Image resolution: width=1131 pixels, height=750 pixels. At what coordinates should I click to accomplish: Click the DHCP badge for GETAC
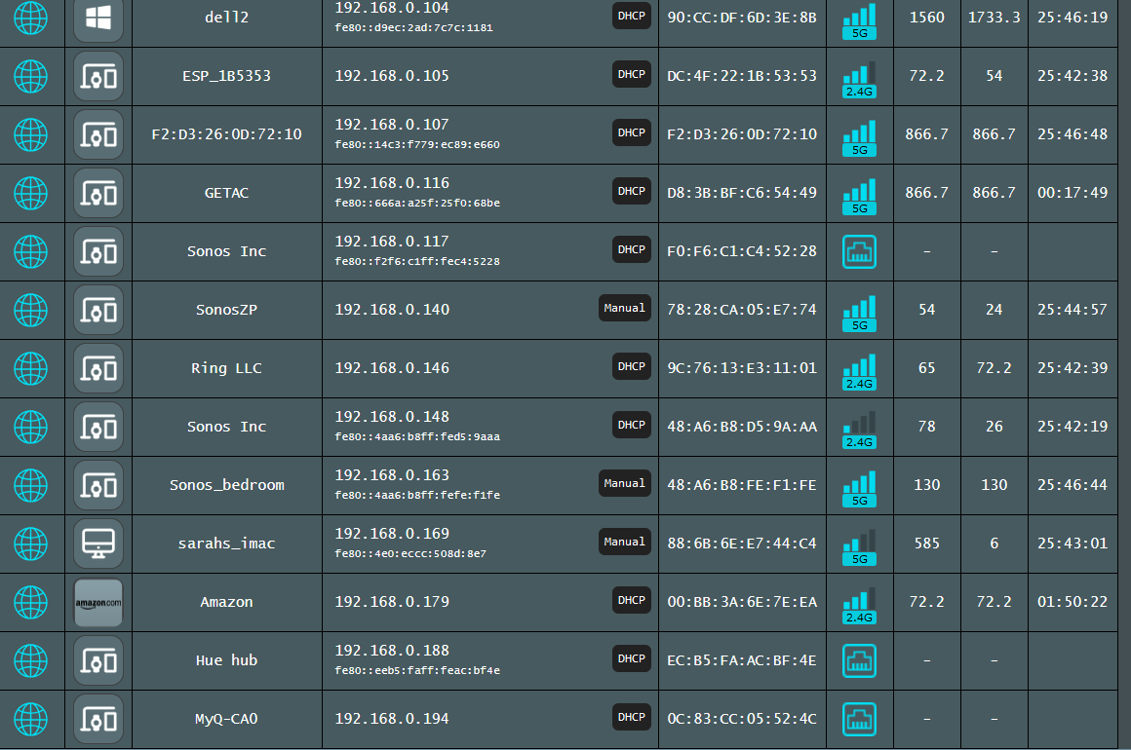click(x=631, y=191)
